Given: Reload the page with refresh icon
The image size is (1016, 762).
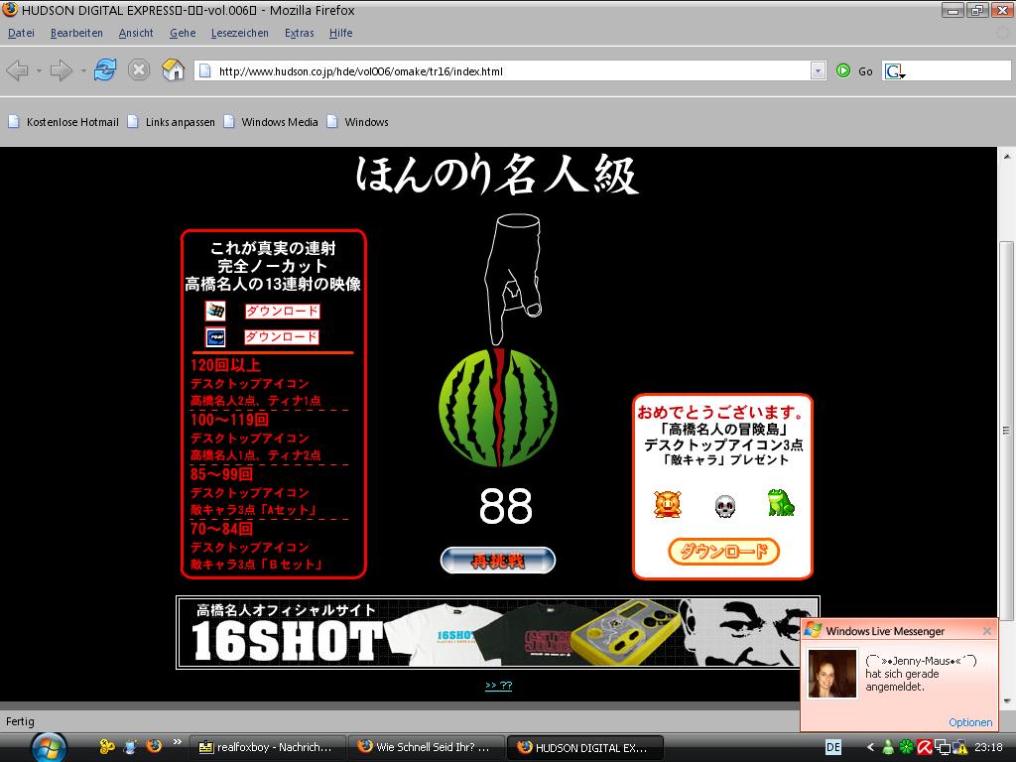Looking at the screenshot, I should coord(105,69).
